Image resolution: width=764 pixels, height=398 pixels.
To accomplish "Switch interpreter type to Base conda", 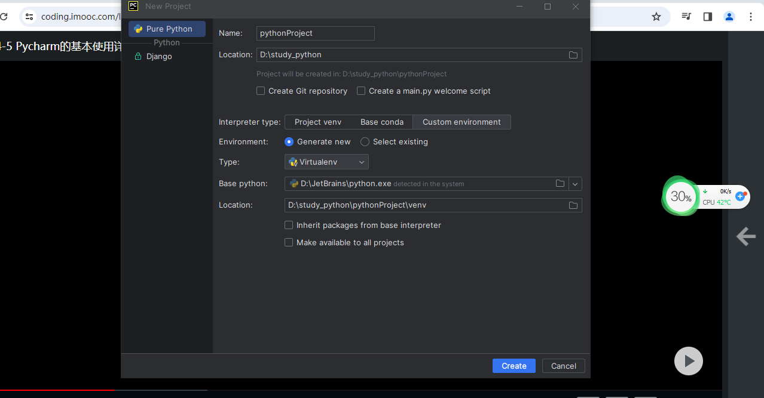I will tap(382, 122).
